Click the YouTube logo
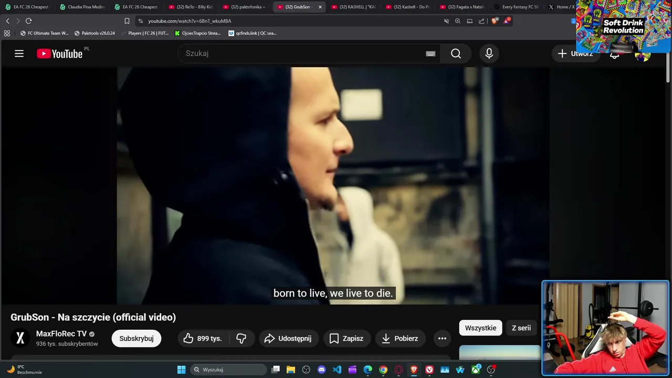 (59, 54)
